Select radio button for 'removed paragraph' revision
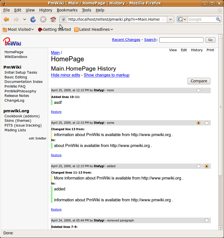The image size is (224, 238). pos(207,220)
